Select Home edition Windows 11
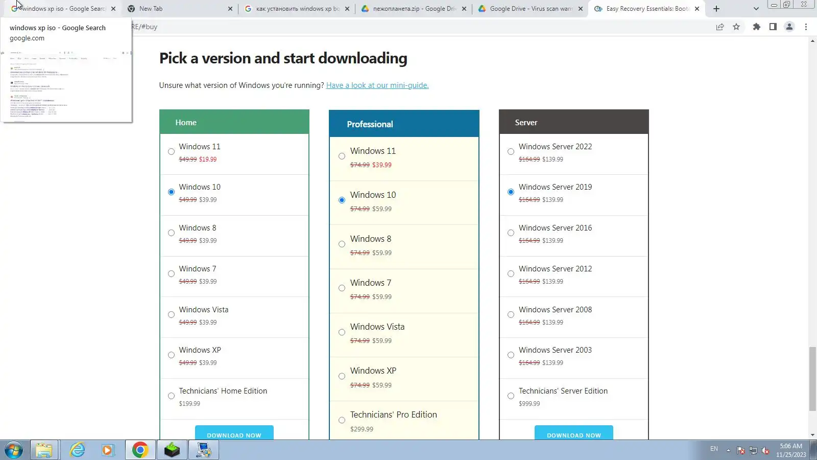 click(x=171, y=152)
